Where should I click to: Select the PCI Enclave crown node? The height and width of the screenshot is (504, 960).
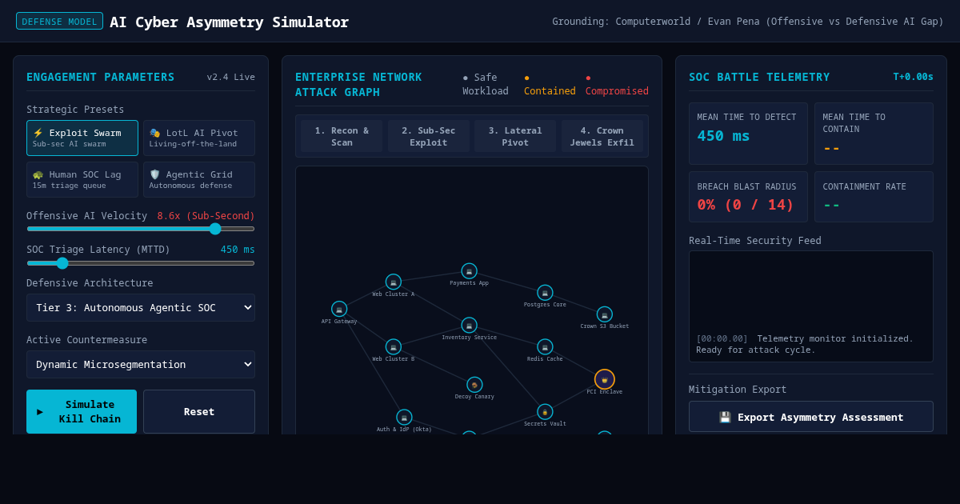(605, 379)
